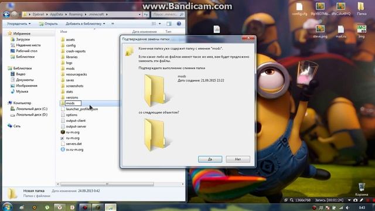The image size is (375, 211).
Task: Open steve.png on desktop
Action: (x=320, y=31)
